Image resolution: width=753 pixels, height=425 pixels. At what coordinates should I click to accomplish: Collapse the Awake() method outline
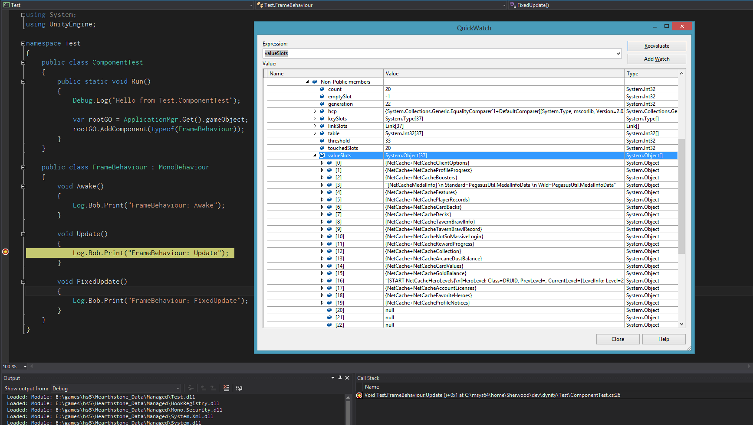[23, 186]
